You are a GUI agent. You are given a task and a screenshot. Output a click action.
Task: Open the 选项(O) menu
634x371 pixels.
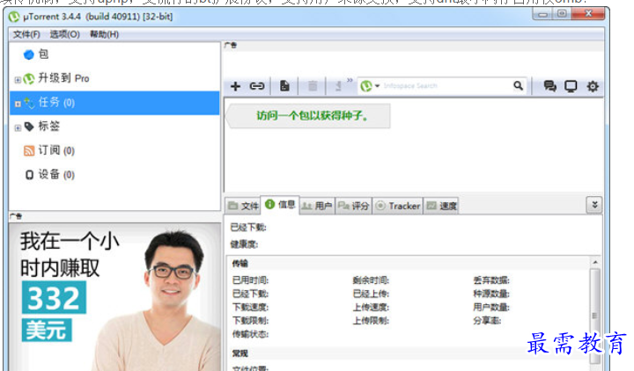pos(64,34)
